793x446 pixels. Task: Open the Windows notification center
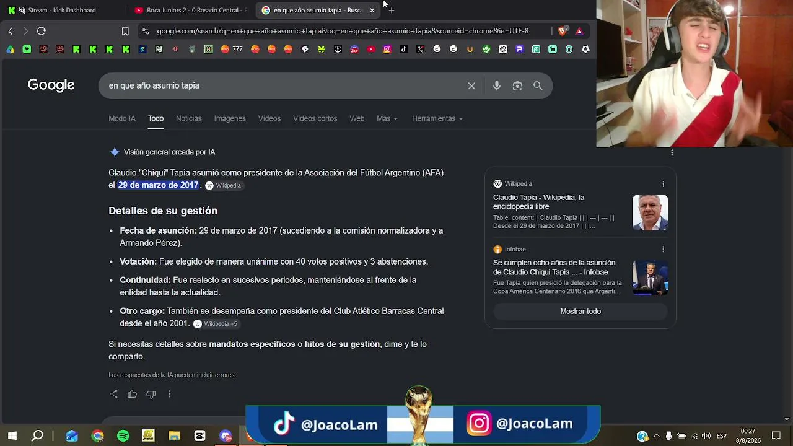pyautogui.click(x=776, y=436)
